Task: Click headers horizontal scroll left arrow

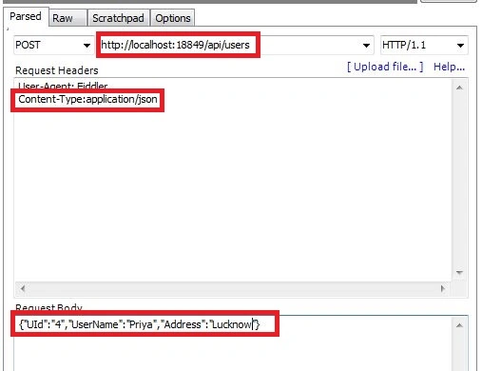Action: (23, 288)
